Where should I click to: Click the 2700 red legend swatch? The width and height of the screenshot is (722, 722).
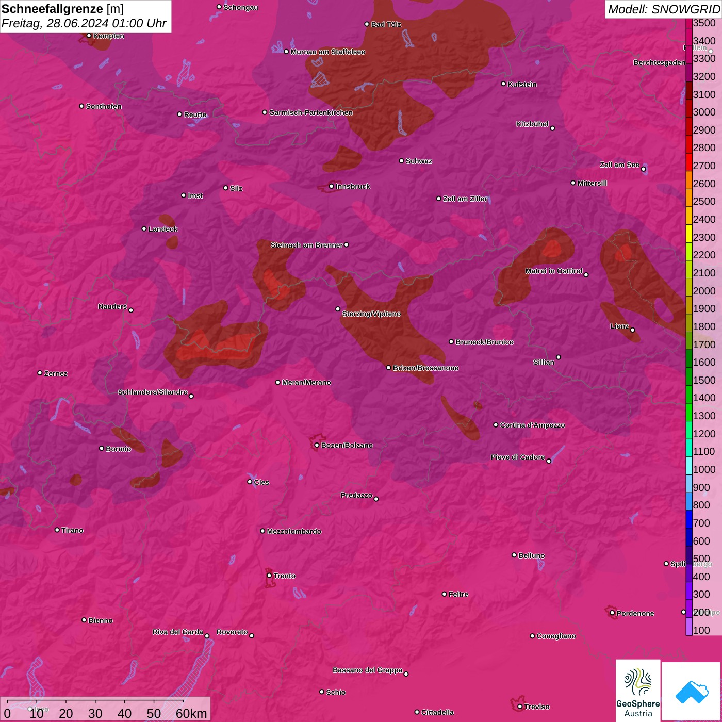689,161
